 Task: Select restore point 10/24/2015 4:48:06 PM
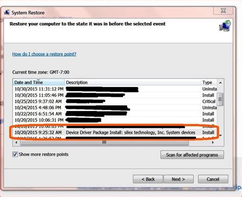coord(115,107)
